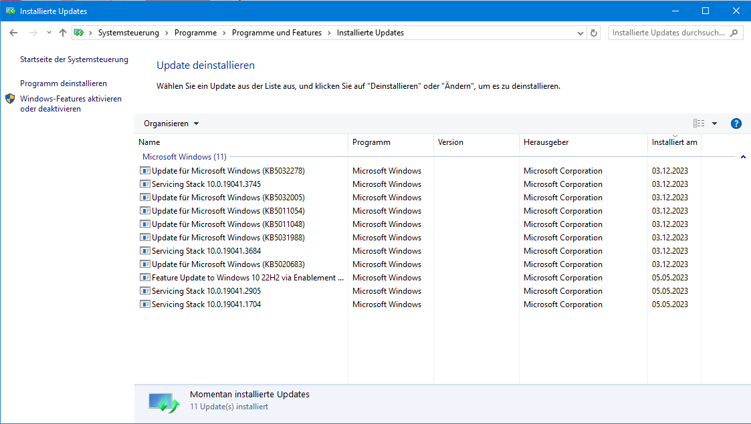Click icon of update KB5032278
Image resolution: width=751 pixels, height=424 pixels.
(x=144, y=171)
